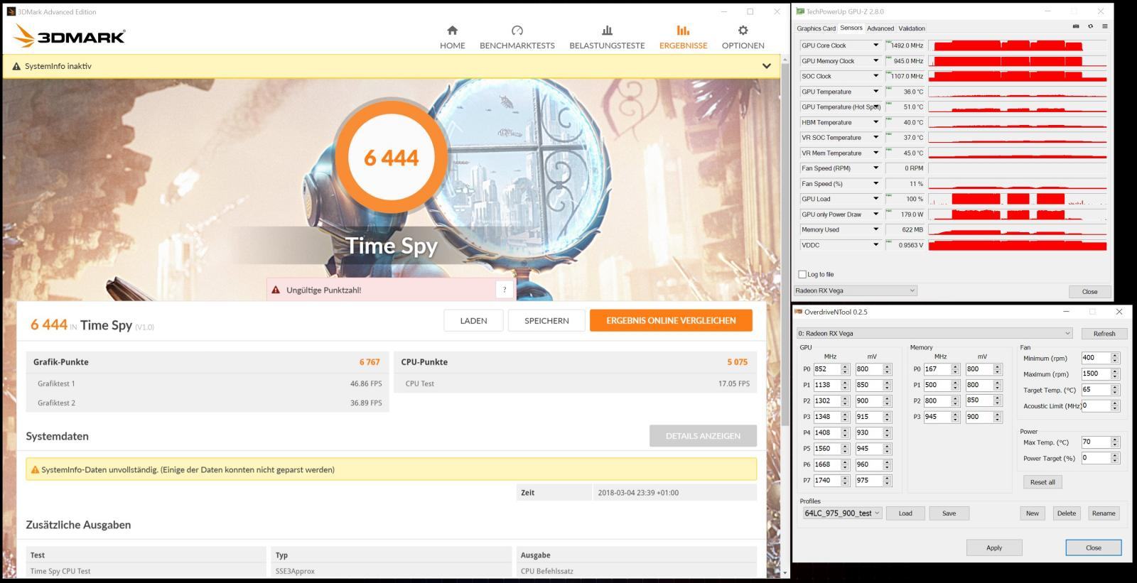Click the New profile button
Screen dimensions: 1137x583
point(1032,513)
